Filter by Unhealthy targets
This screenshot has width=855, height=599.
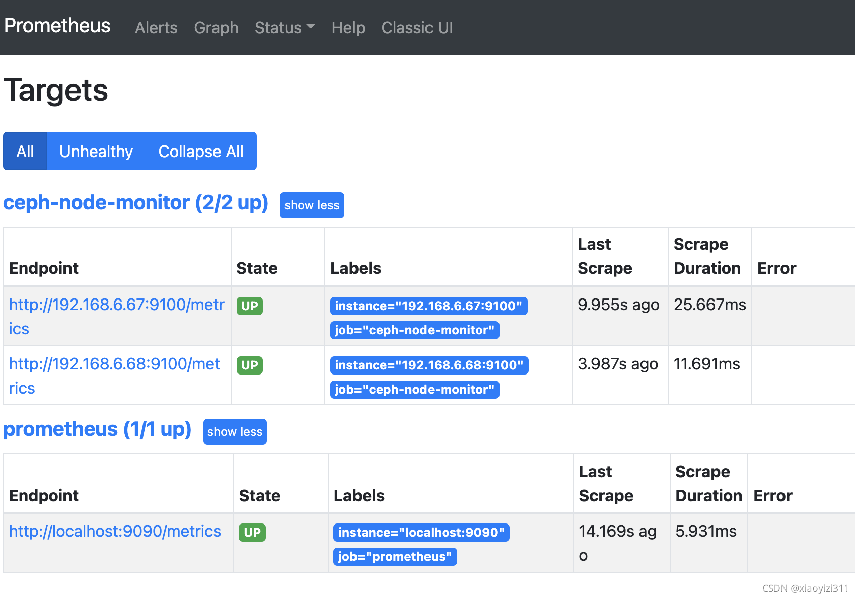pyautogui.click(x=96, y=151)
